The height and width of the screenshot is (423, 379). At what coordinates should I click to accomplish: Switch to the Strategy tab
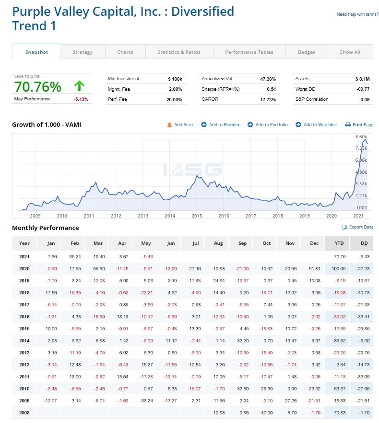83,52
